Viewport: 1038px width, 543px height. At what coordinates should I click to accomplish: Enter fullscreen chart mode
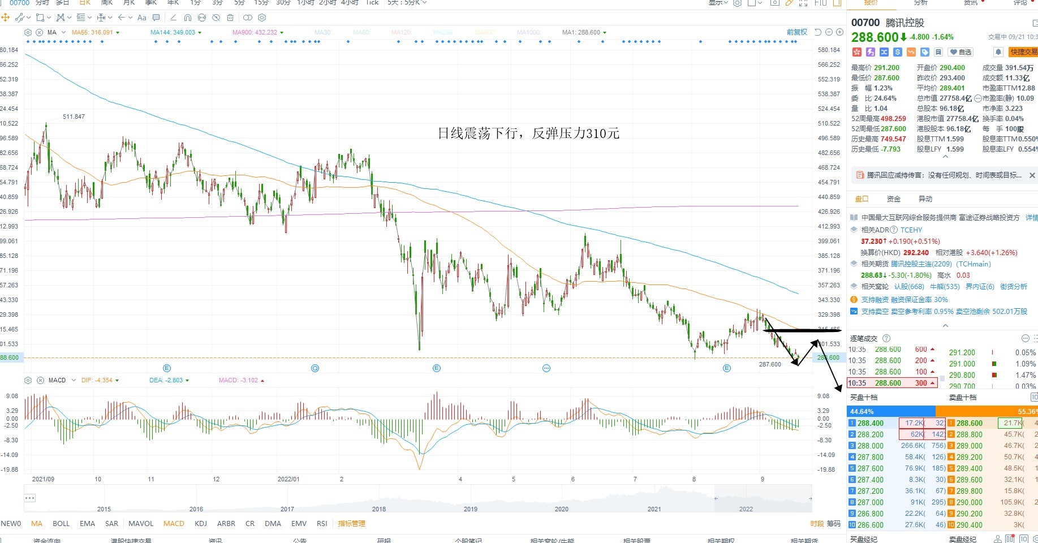pos(803,3)
